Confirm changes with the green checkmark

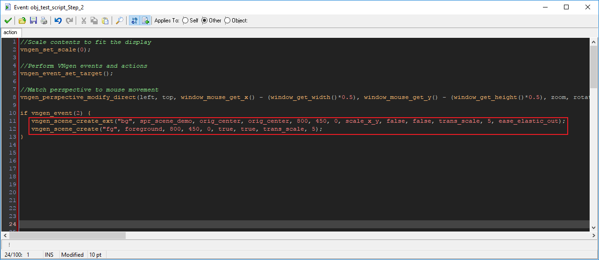(x=7, y=21)
